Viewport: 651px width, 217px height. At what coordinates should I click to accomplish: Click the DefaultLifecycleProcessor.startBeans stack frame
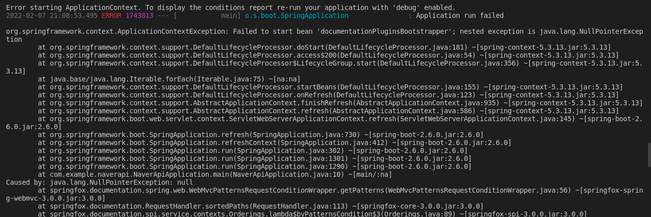[330, 87]
